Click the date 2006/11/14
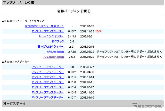Viewport: 165px width, 111px height. click(x=87, y=77)
